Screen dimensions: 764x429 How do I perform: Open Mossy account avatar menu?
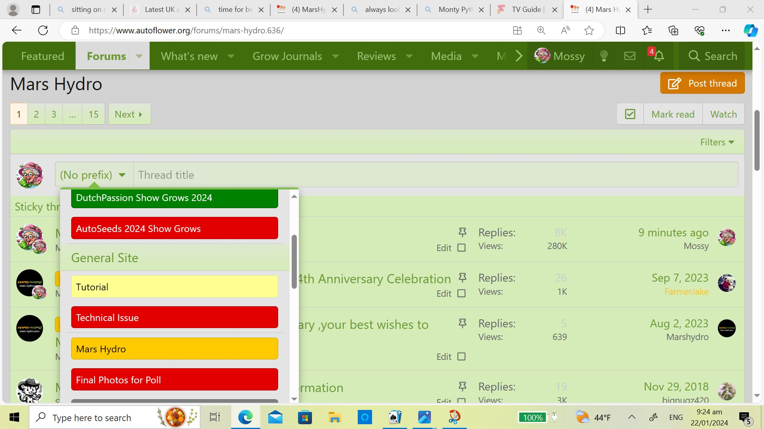click(560, 56)
